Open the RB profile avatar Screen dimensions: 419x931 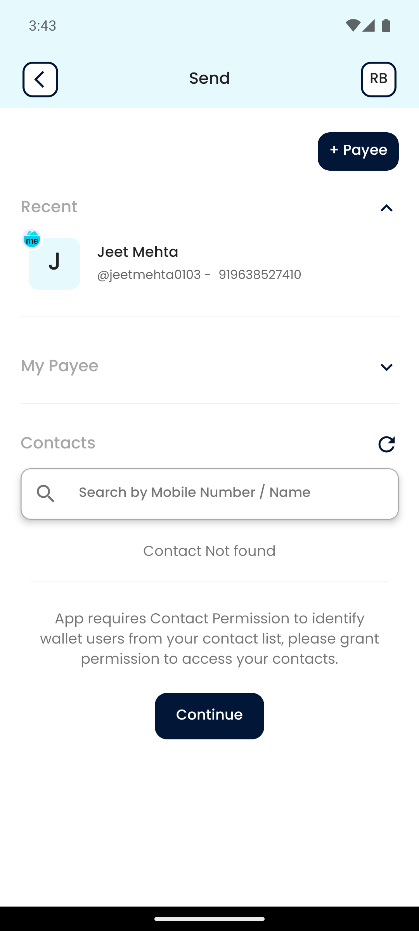tap(378, 80)
